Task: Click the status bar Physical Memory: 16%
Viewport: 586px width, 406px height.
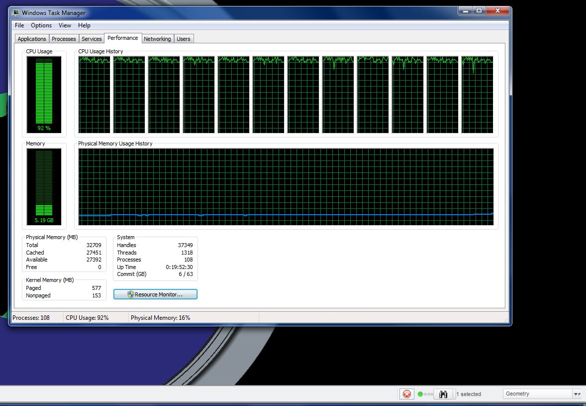Action: (x=160, y=318)
